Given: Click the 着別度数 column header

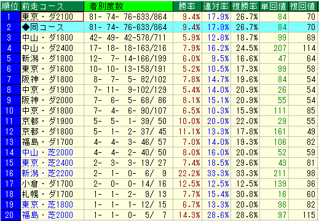Looking at the screenshot, I should point(128,6).
